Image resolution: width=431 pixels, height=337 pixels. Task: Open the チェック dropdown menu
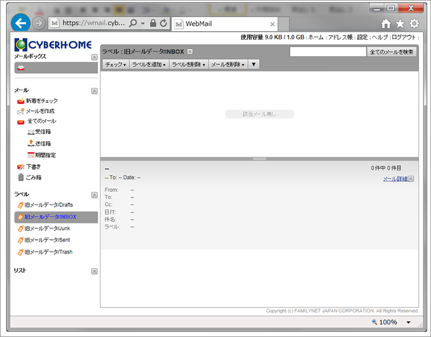[x=115, y=65]
